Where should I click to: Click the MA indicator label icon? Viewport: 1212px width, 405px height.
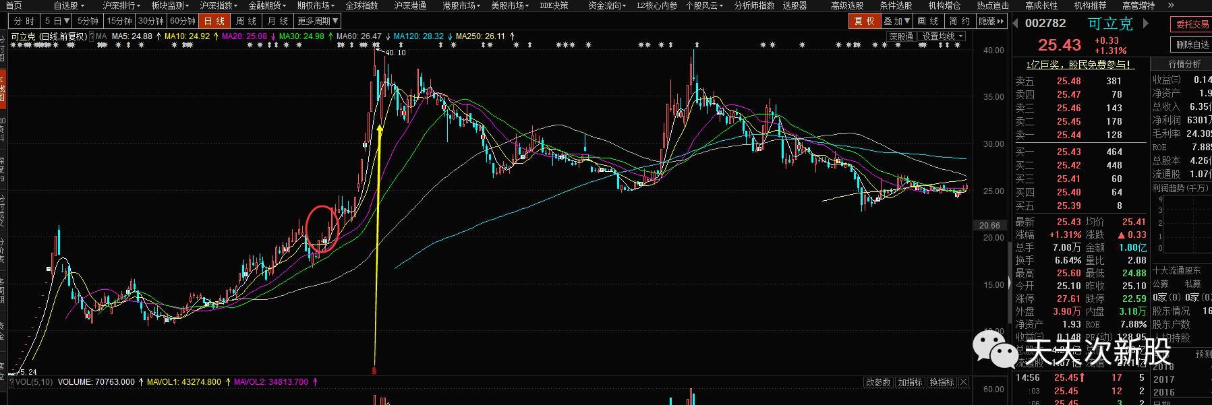pos(101,36)
